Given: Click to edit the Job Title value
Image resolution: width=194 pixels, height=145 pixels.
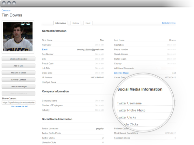Looking at the screenshot, I should pos(99,68).
